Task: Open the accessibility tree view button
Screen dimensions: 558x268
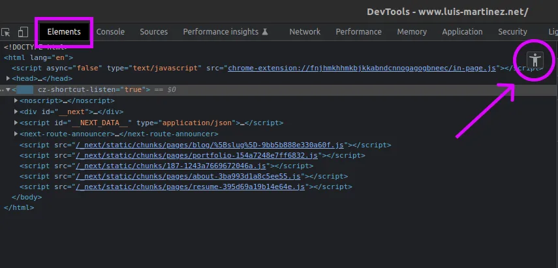Action: point(535,60)
